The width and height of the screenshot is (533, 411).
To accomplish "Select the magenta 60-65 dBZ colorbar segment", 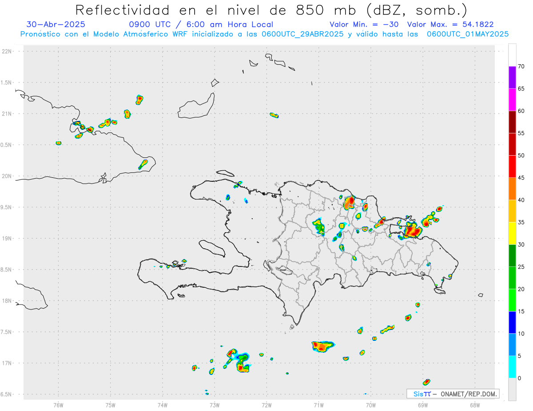I will [512, 100].
